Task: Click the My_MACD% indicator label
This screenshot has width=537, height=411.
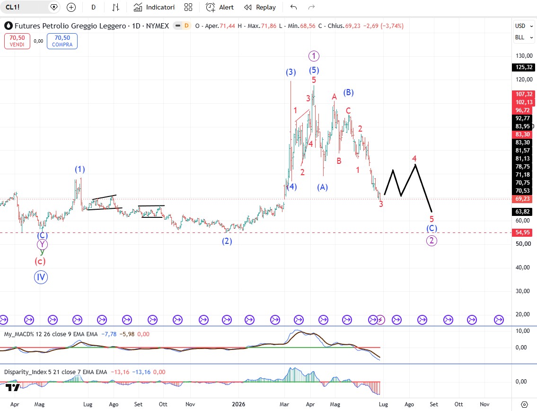Action: (x=51, y=334)
